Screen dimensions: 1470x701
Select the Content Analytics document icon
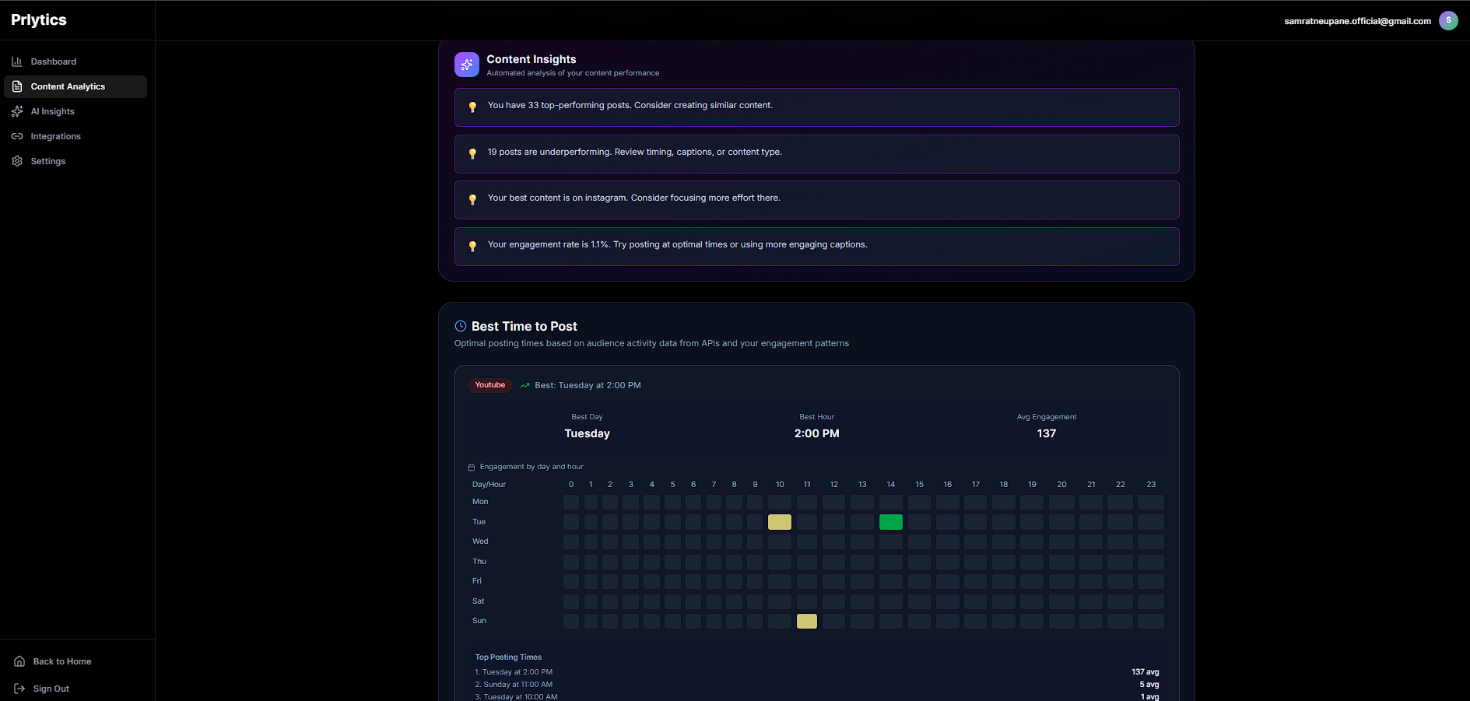pyautogui.click(x=17, y=86)
